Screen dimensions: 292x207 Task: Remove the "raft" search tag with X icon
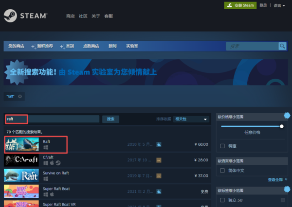[20, 96]
